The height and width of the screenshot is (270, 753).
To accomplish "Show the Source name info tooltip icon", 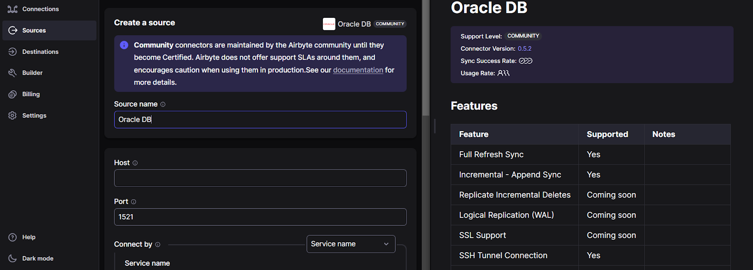I will click(163, 104).
